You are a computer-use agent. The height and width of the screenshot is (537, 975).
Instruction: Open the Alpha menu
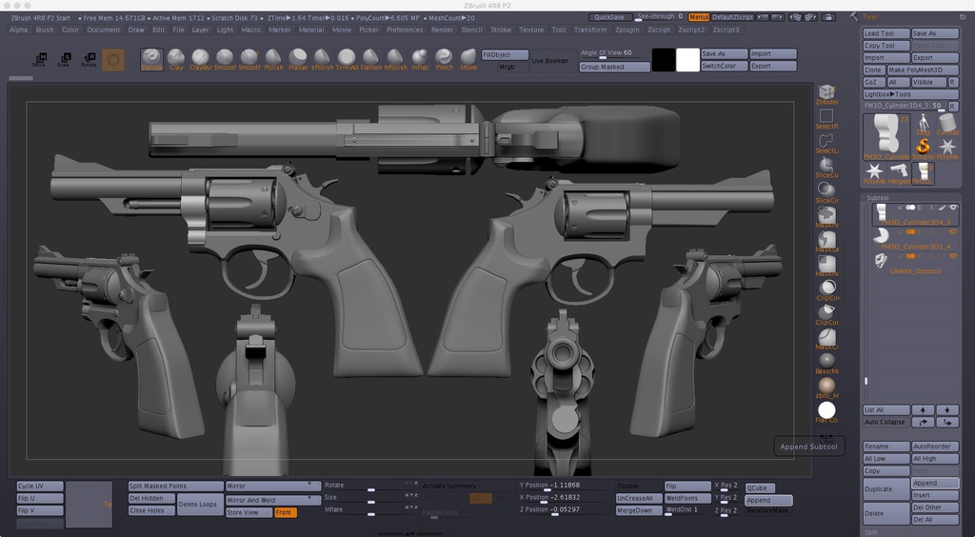point(19,30)
